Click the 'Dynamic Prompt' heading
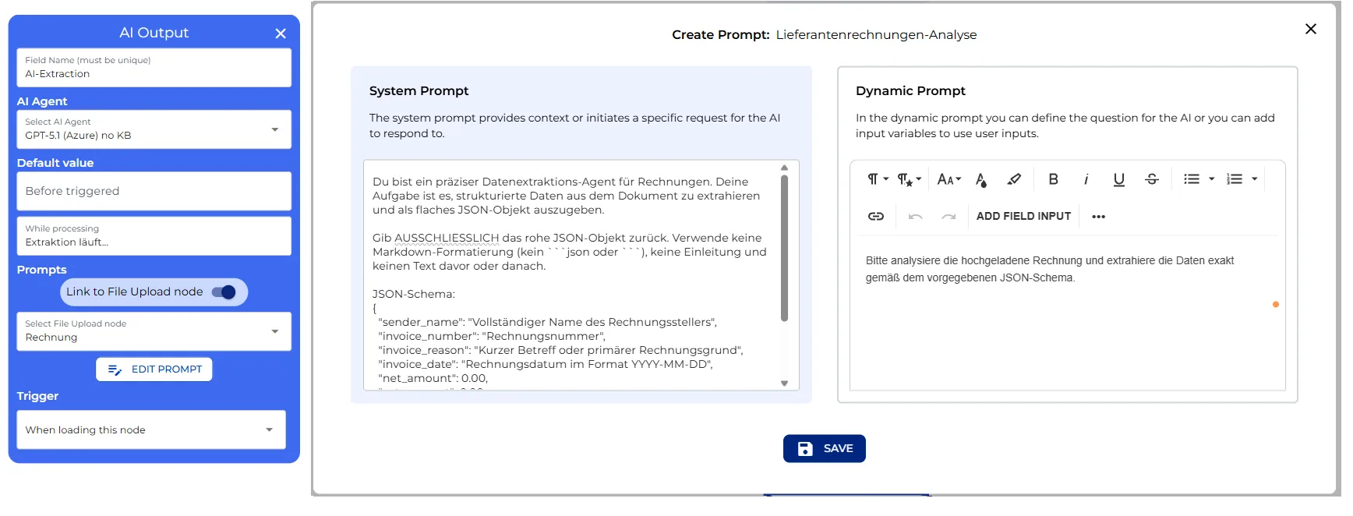Viewport: 1353px width, 516px height. 910,91
